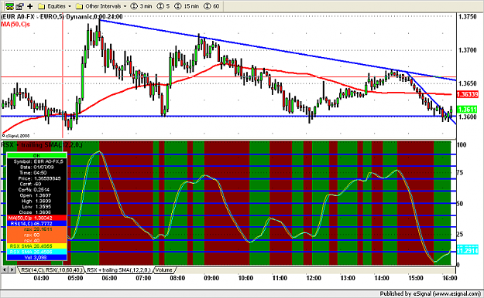The width and height of the screenshot is (484, 298).
Task: Click the right tab scroll arrow
Action: (x=12, y=270)
